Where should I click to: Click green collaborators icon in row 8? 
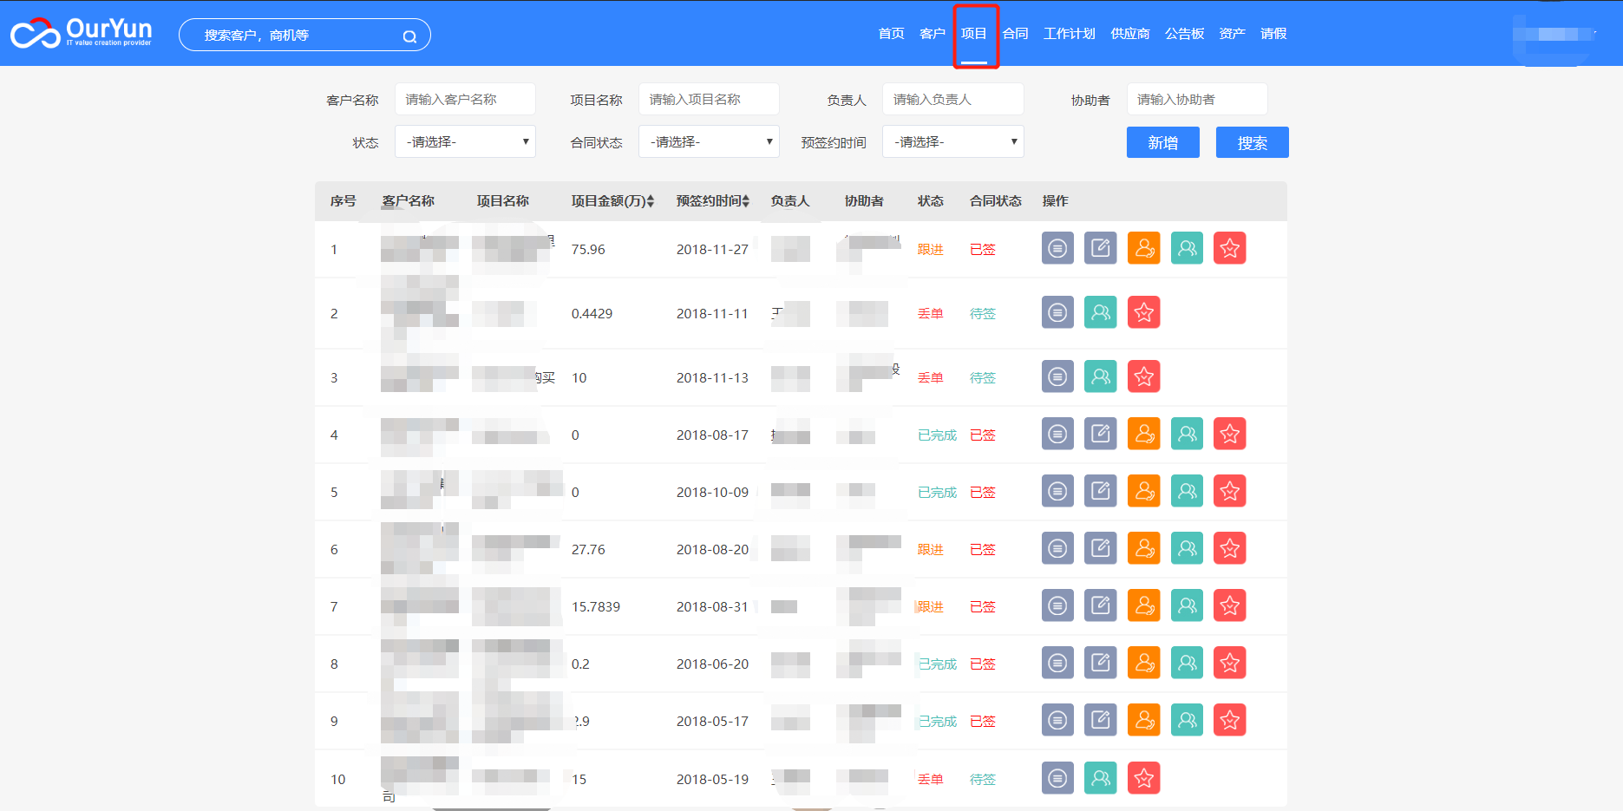coord(1187,663)
